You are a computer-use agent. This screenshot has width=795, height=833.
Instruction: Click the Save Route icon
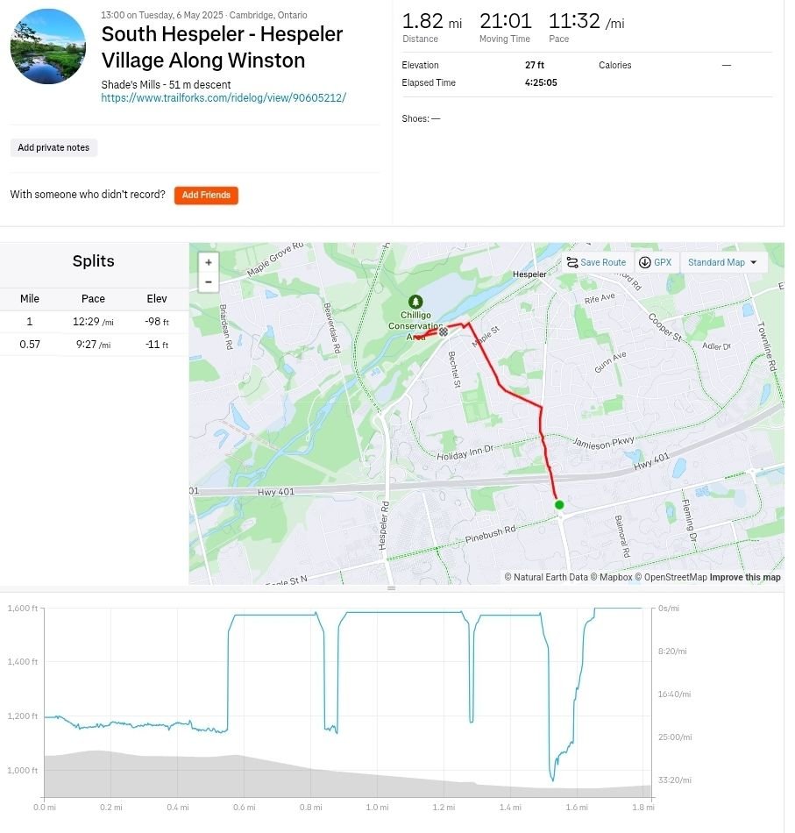572,262
